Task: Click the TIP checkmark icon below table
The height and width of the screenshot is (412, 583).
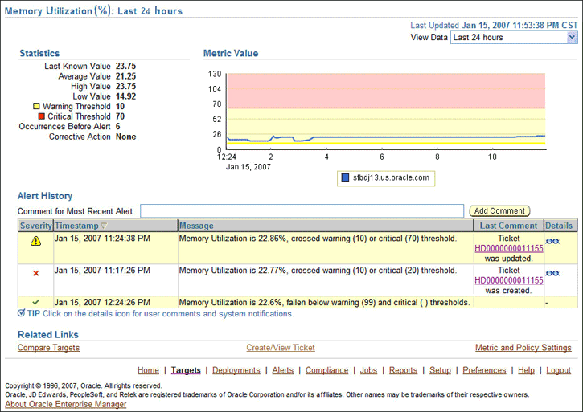Action: [x=22, y=313]
